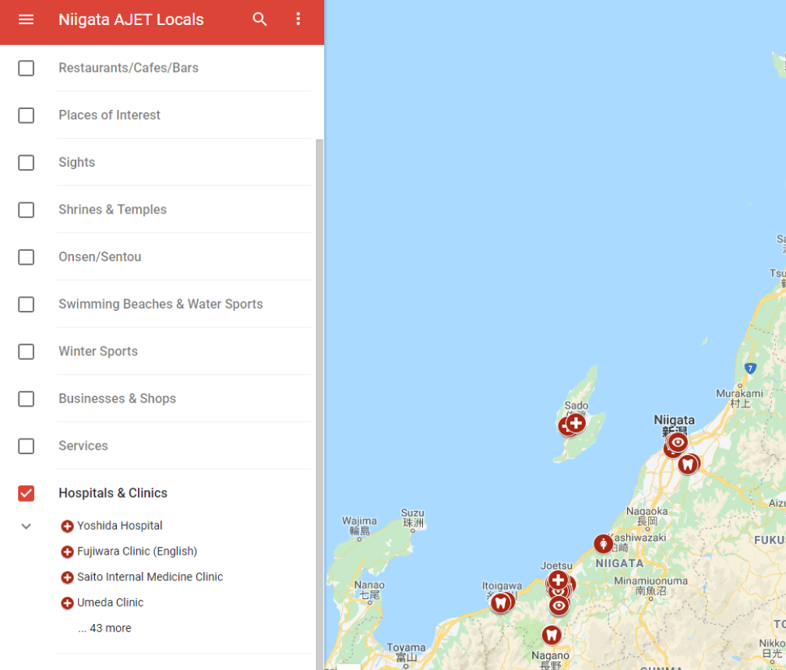The image size is (786, 670).
Task: Click the sidebar vertical scrollbar
Action: point(319,404)
